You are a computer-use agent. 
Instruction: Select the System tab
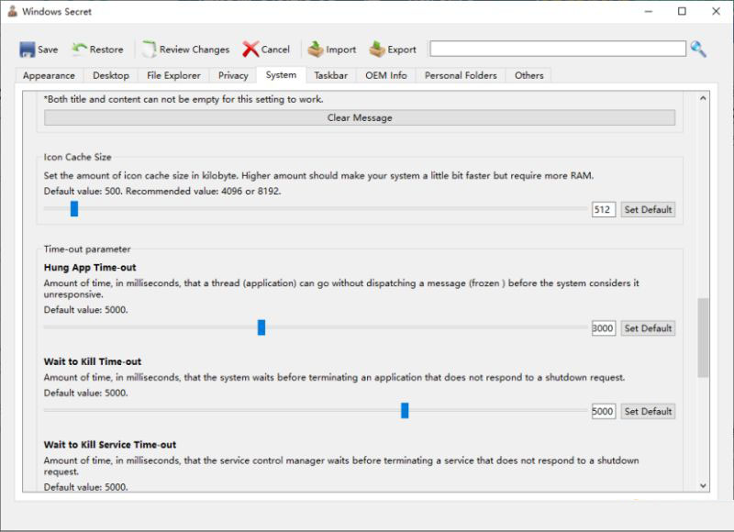(x=281, y=75)
